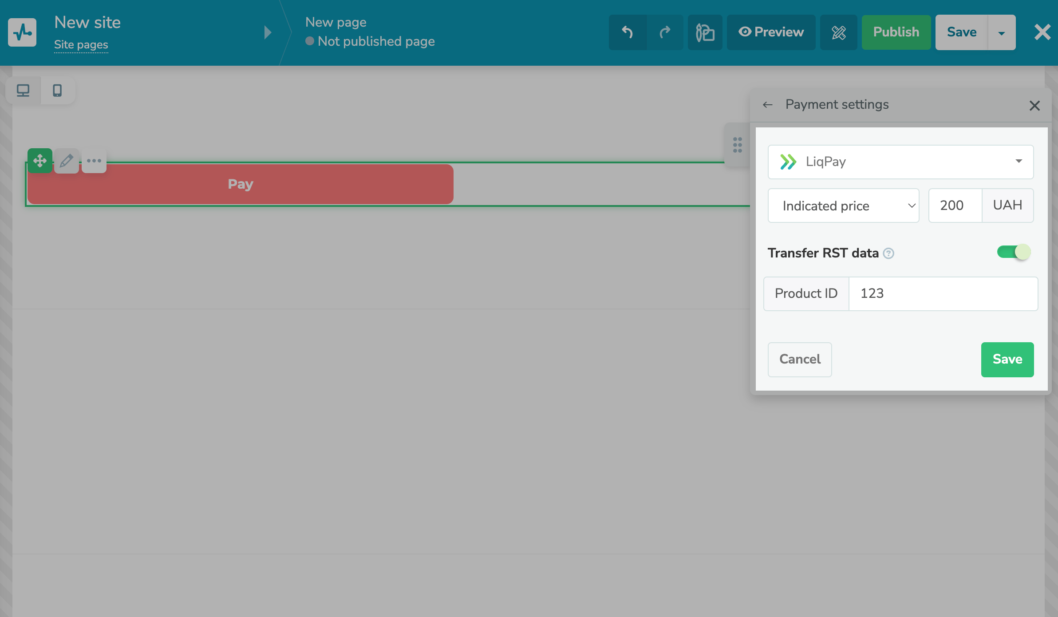Open more options for the Pay block
This screenshot has height=617, width=1058.
[x=94, y=161]
